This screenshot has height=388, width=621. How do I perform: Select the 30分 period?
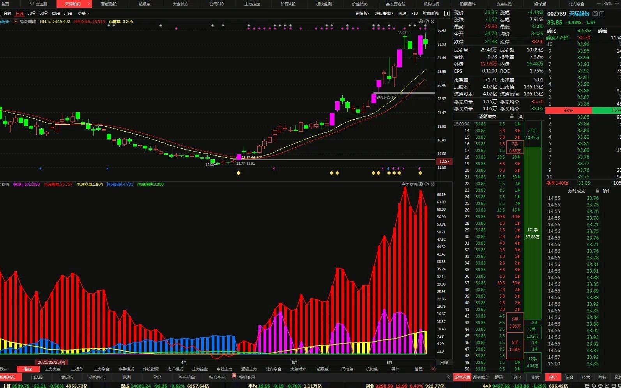[32, 13]
